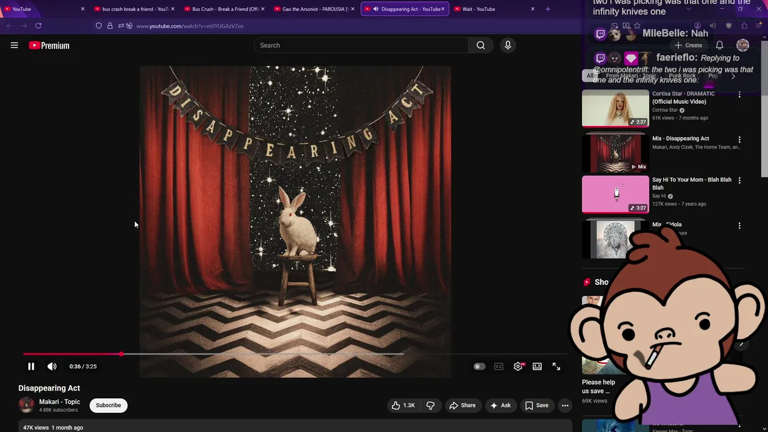Open account avatar menu
The height and width of the screenshot is (432, 768).
[743, 45]
